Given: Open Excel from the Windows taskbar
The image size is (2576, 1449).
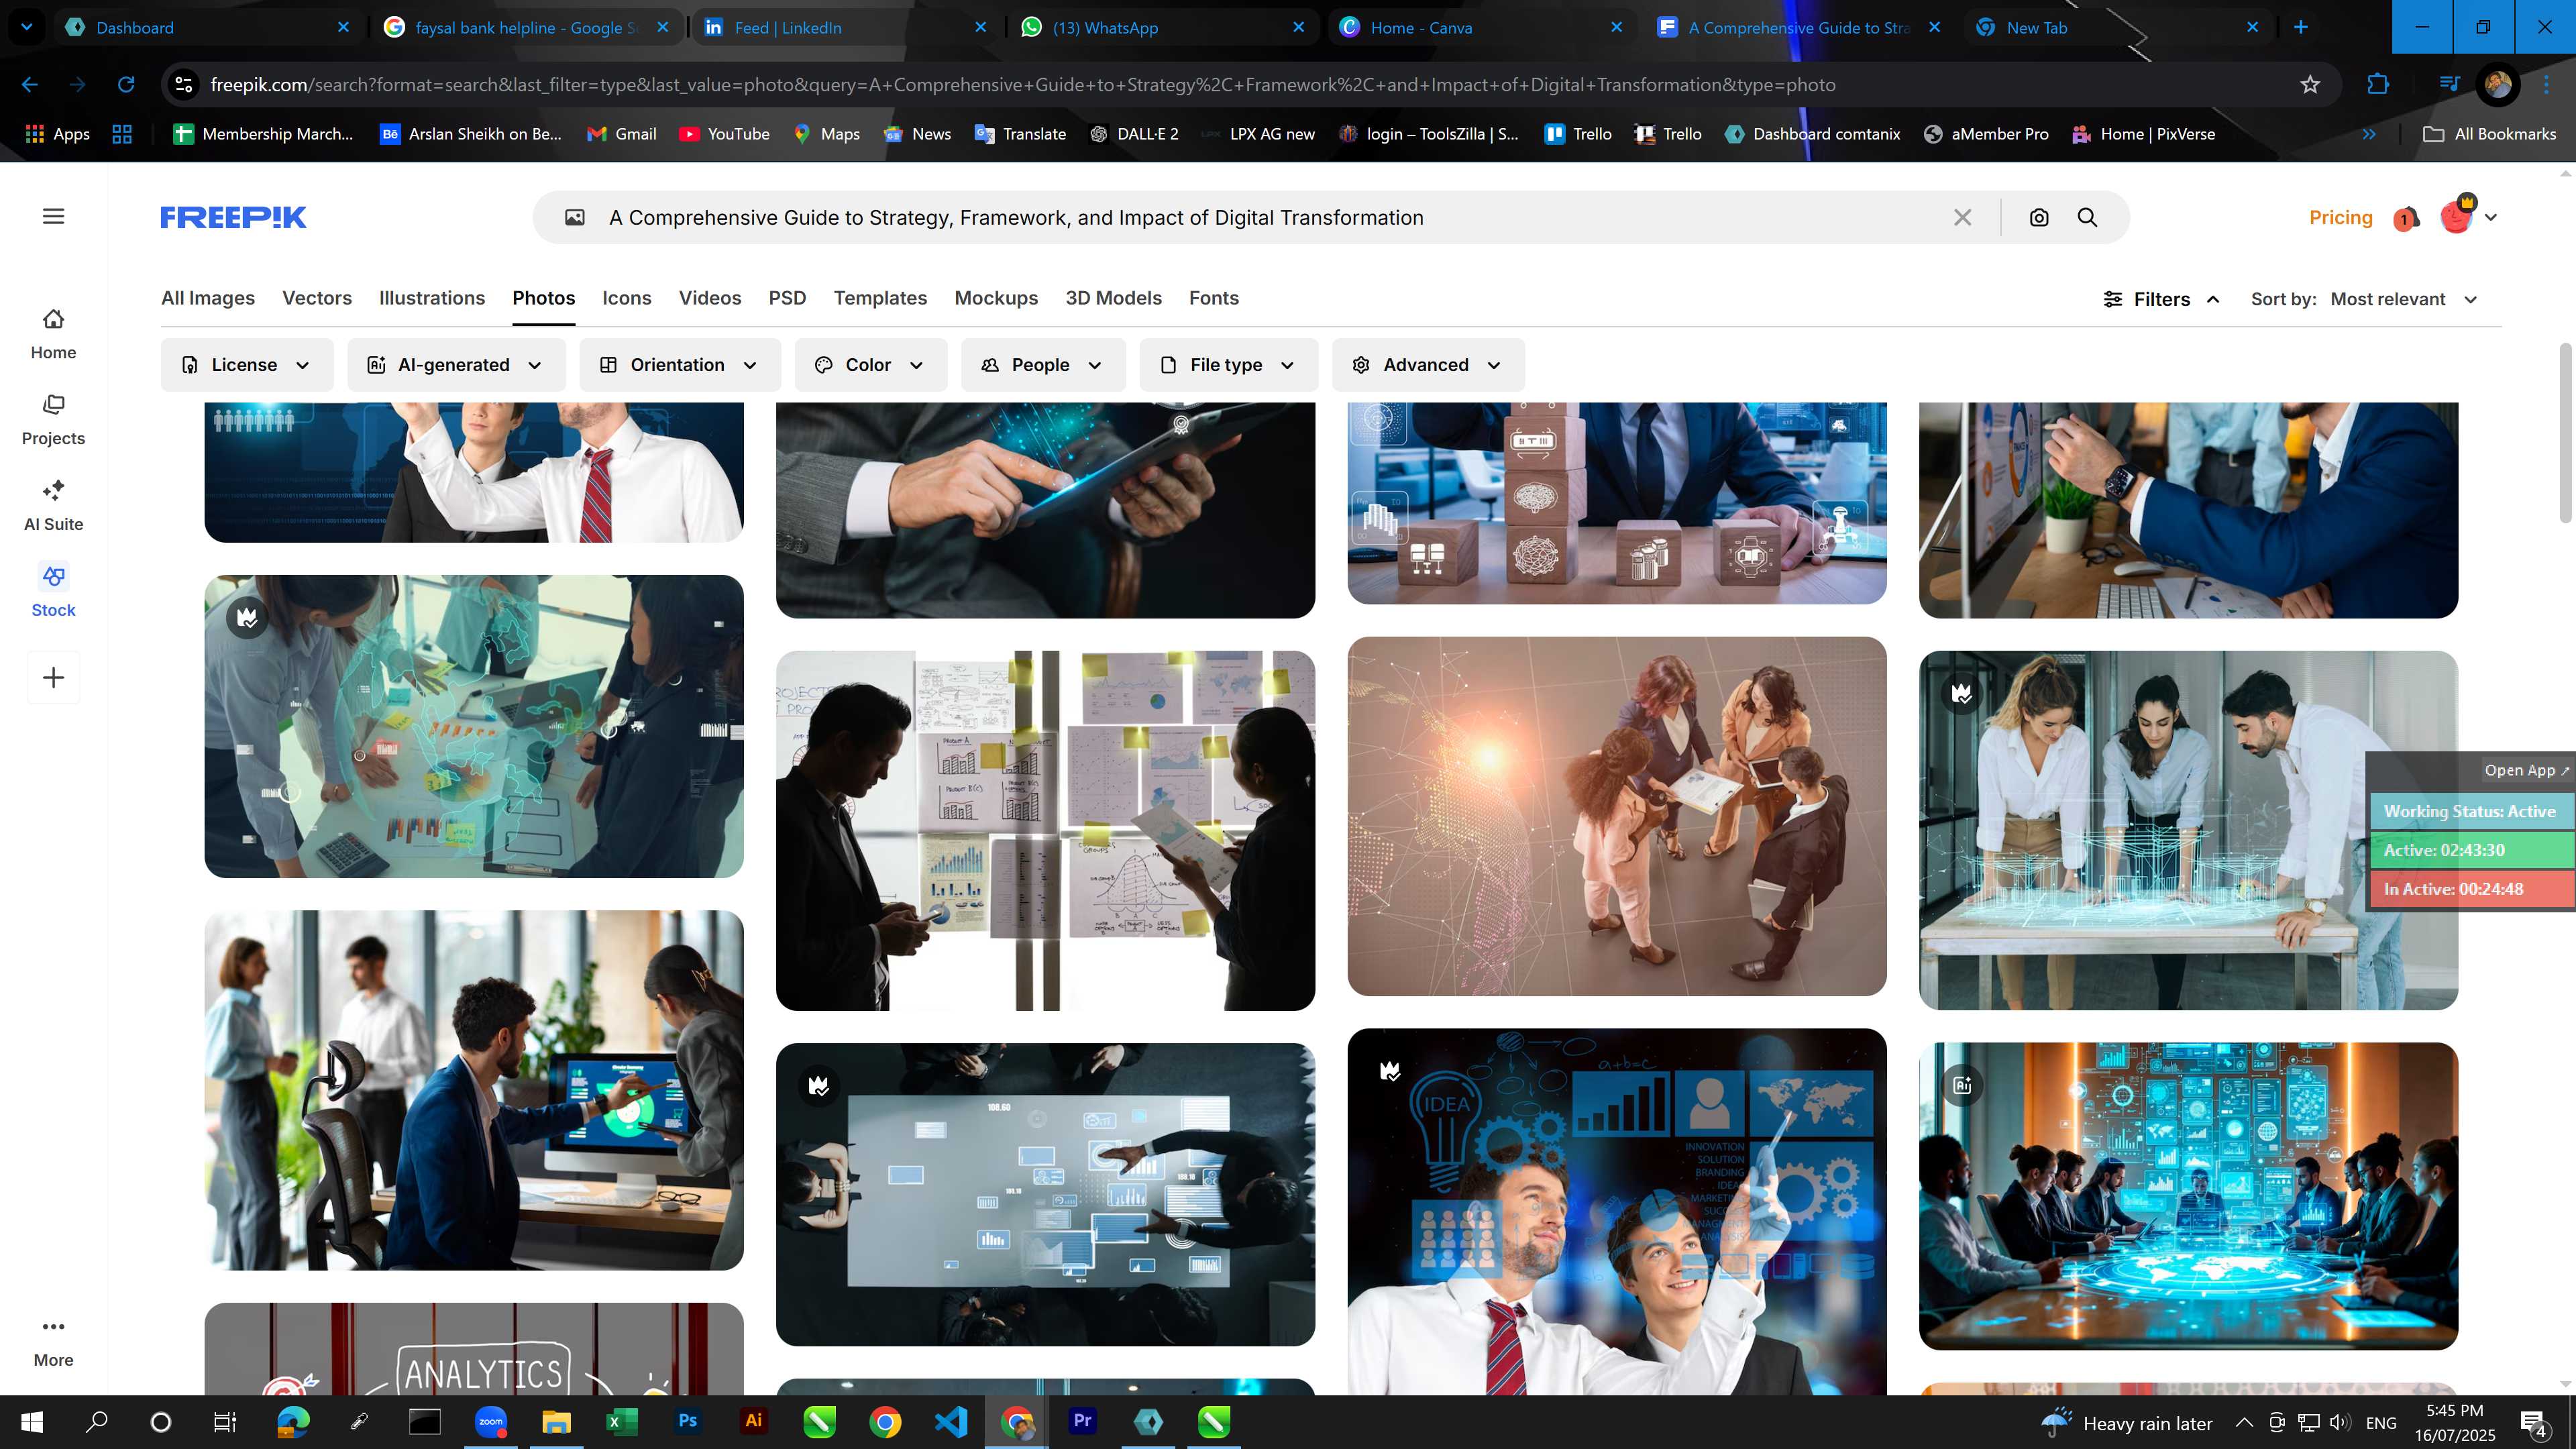Looking at the screenshot, I should [x=621, y=1421].
